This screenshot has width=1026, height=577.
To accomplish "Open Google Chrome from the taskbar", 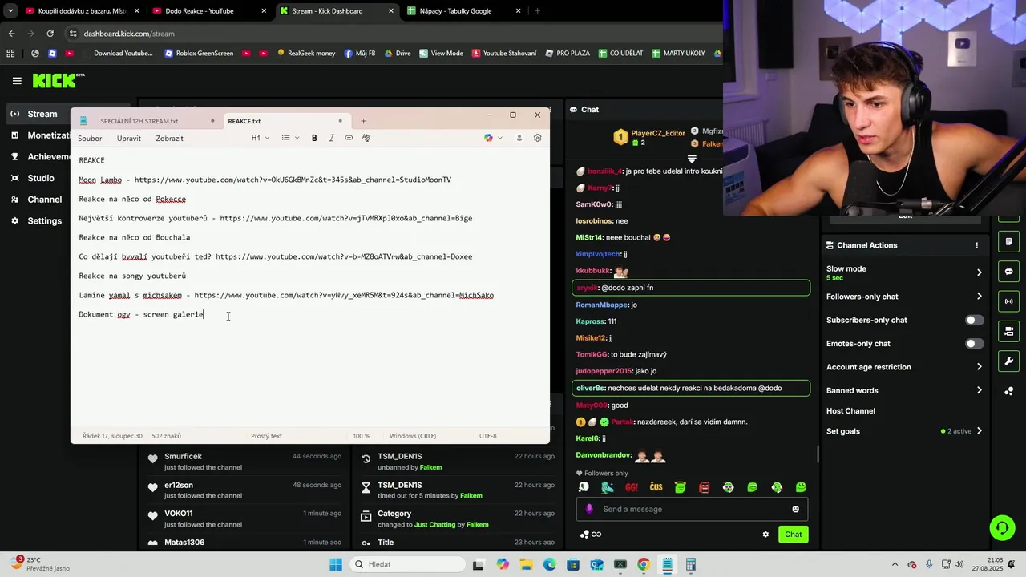I will 643,564.
